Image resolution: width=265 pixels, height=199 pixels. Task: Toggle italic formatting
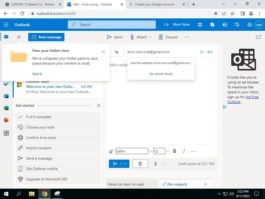tap(184, 151)
